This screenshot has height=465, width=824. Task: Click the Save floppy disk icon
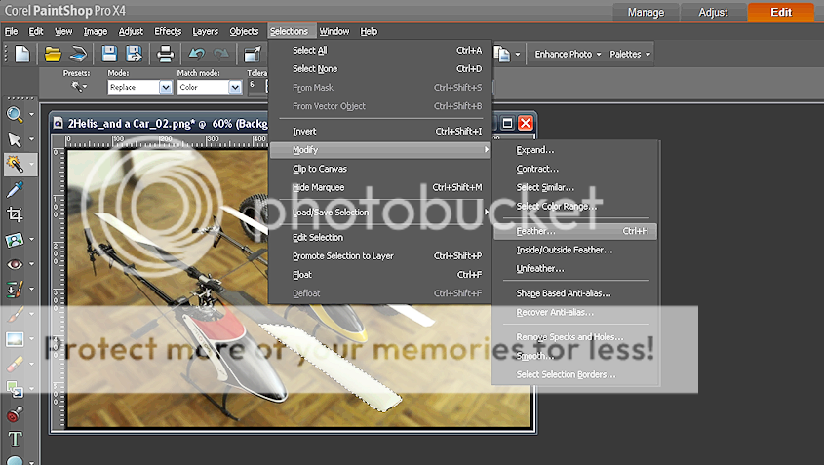point(109,54)
